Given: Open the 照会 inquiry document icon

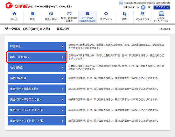Looking at the screenshot, I should pyautogui.click(x=33, y=14).
